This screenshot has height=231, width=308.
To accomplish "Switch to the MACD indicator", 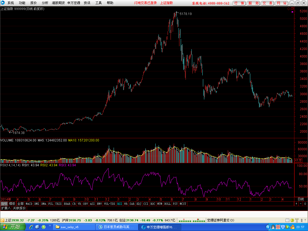I will [29, 204].
